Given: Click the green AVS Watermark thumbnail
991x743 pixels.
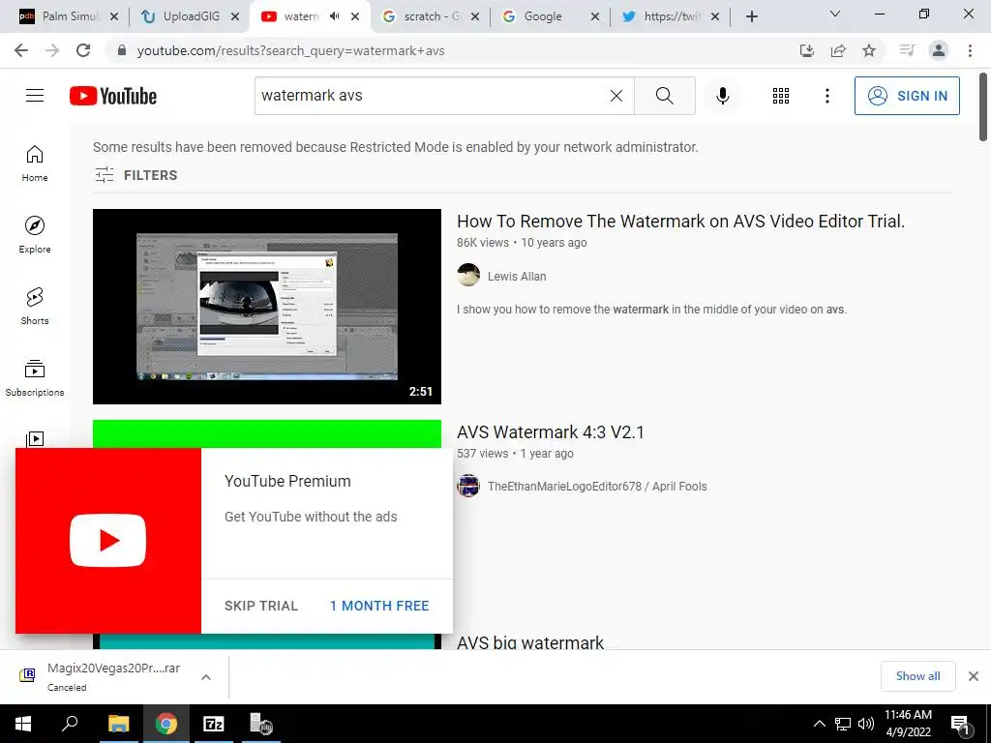Looking at the screenshot, I should 267,433.
